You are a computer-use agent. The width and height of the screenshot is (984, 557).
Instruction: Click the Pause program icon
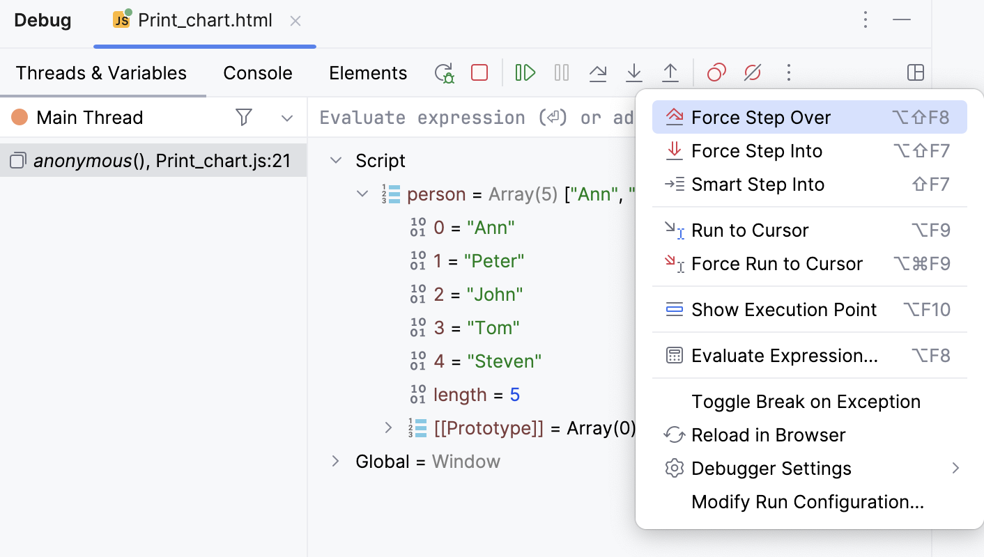click(561, 72)
